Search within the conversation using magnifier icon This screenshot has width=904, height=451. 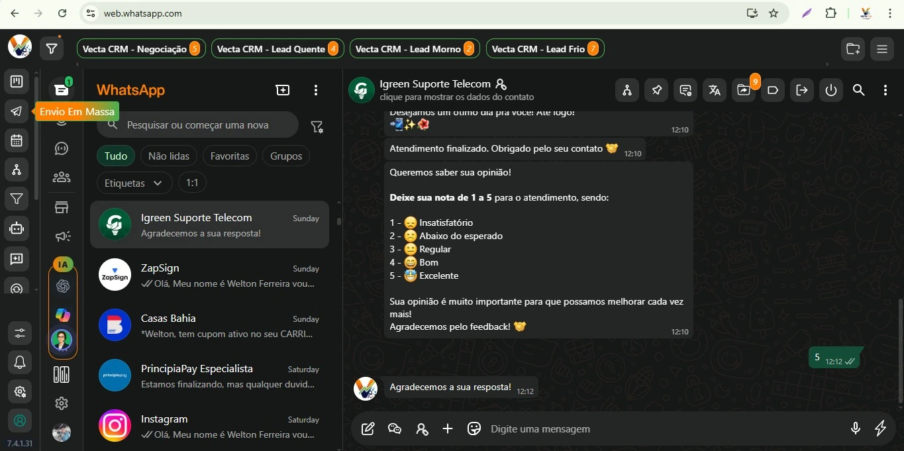[x=859, y=90]
